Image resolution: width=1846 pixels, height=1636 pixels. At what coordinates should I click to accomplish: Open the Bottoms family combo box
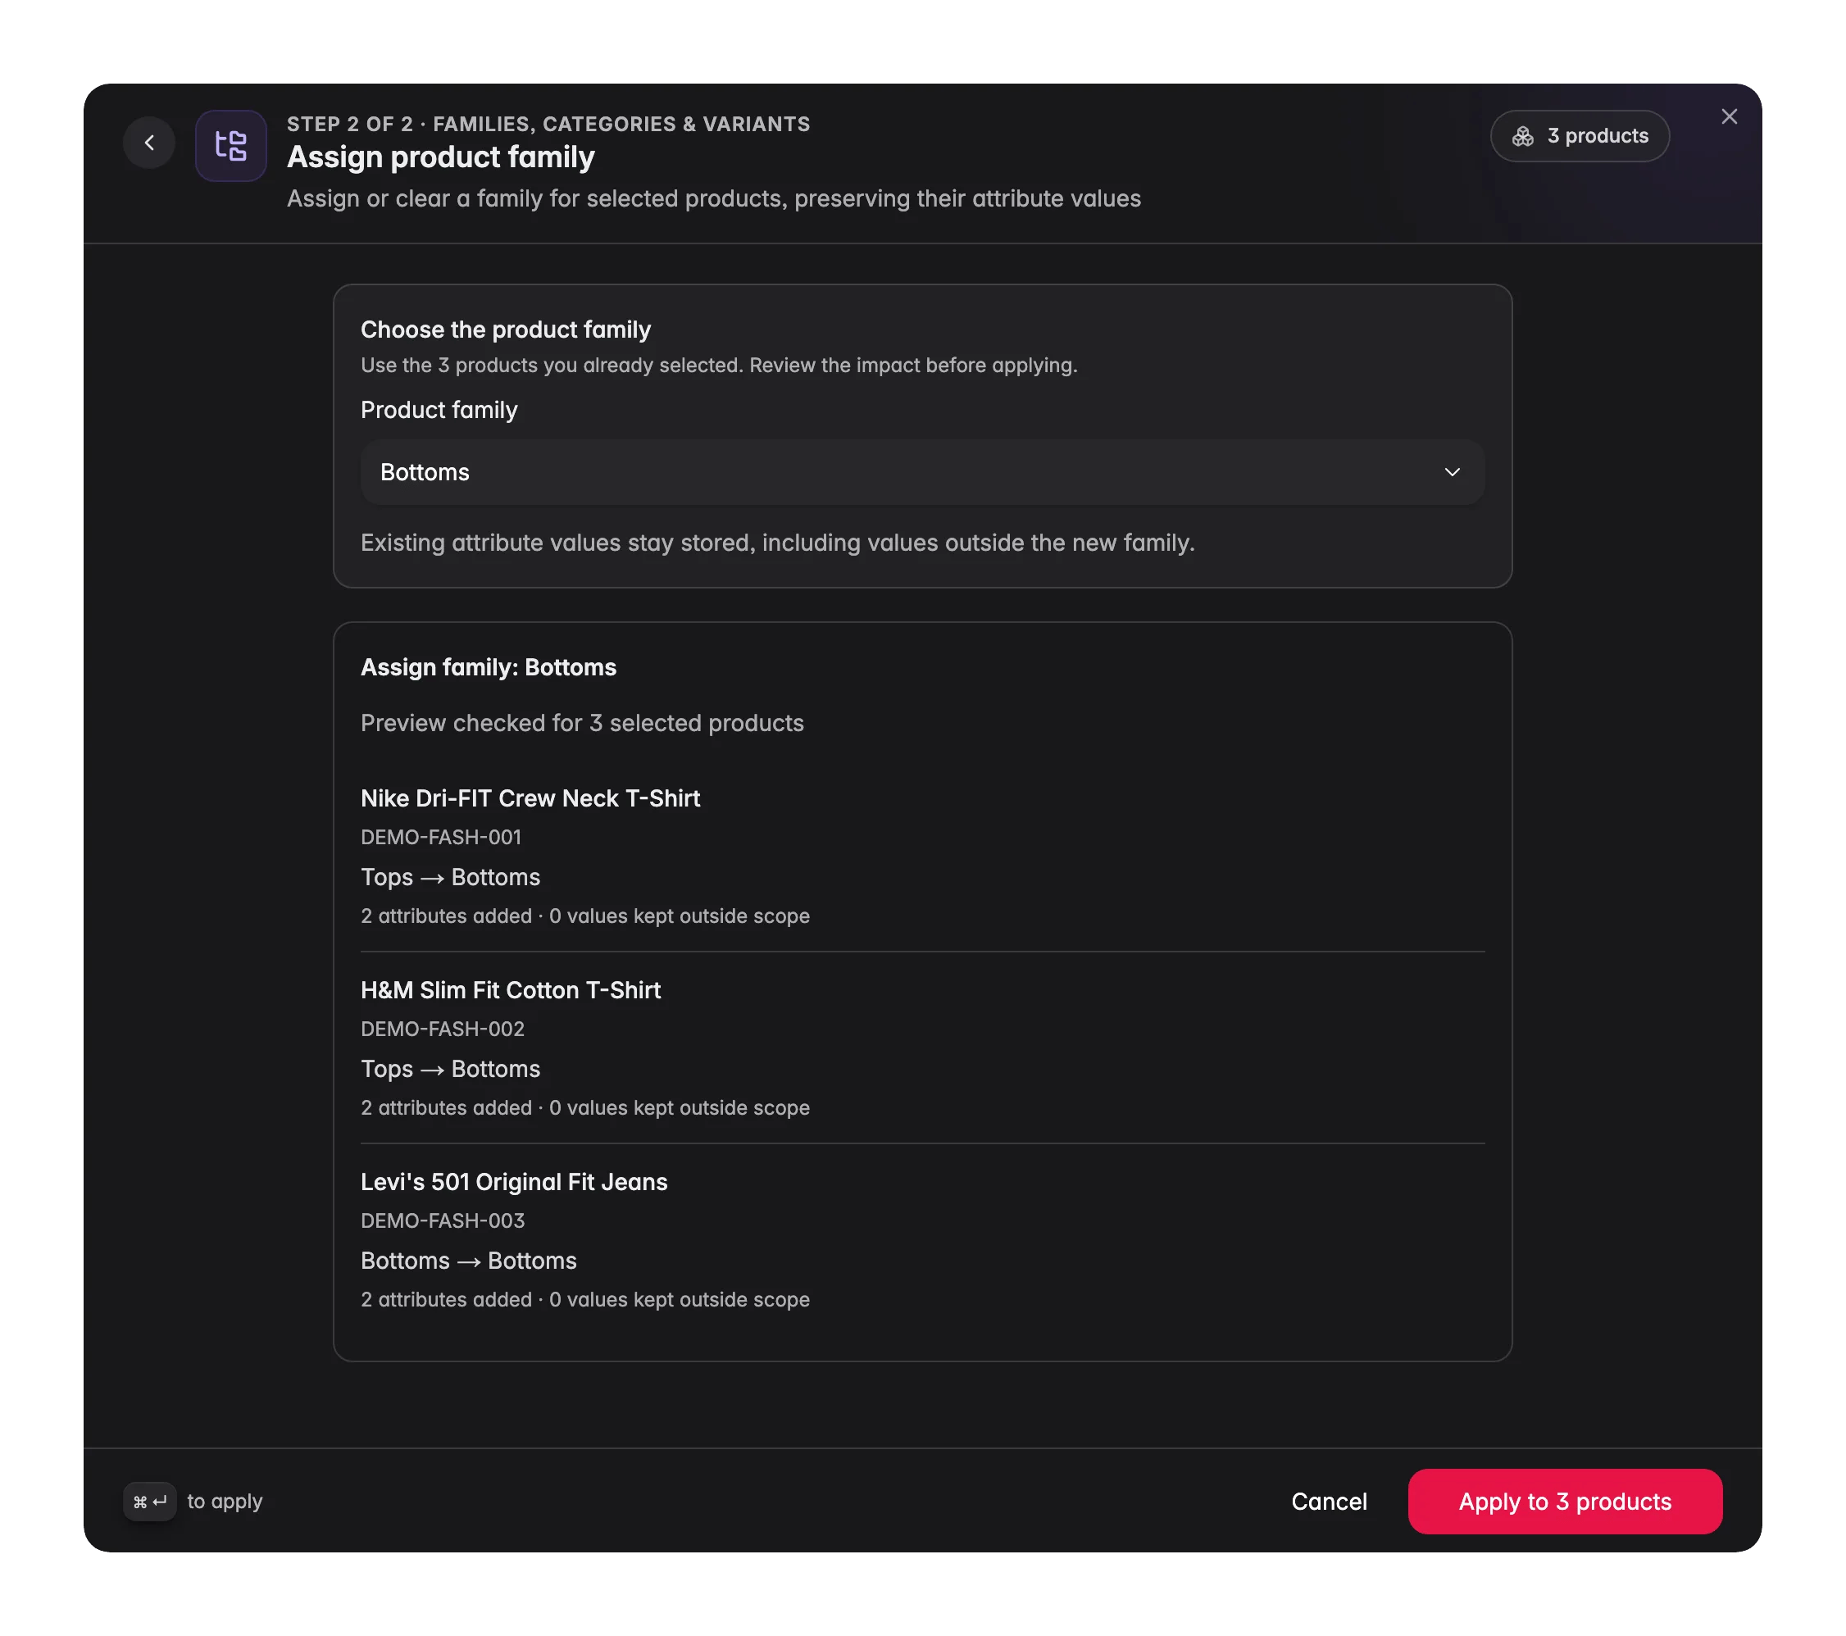coord(922,472)
